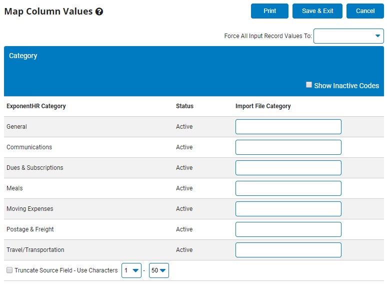Focus the Postage & Freight input field
The image size is (387, 284).
pos(288,229)
